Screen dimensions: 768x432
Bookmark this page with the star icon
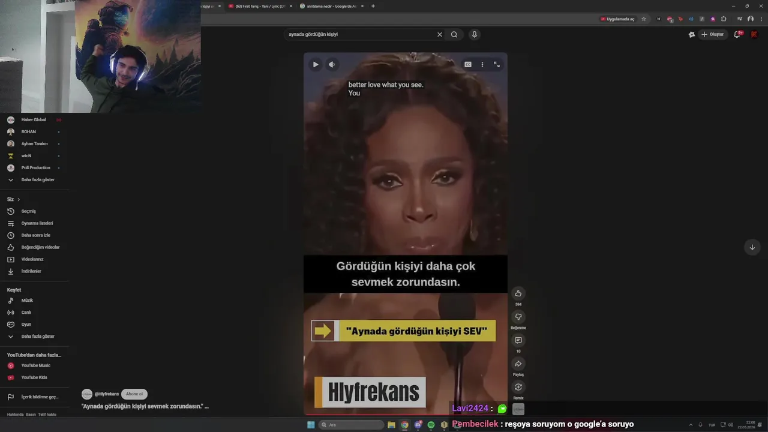coord(644,19)
